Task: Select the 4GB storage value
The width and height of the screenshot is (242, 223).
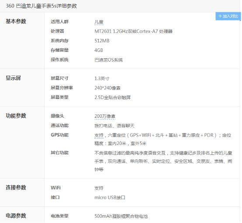Action: [99, 50]
